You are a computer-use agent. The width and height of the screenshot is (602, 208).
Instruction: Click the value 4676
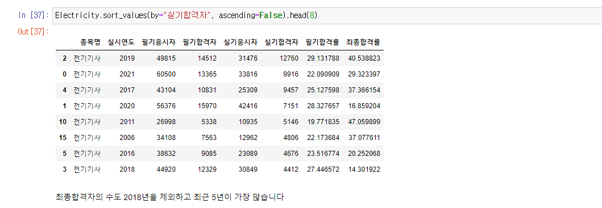(291, 154)
